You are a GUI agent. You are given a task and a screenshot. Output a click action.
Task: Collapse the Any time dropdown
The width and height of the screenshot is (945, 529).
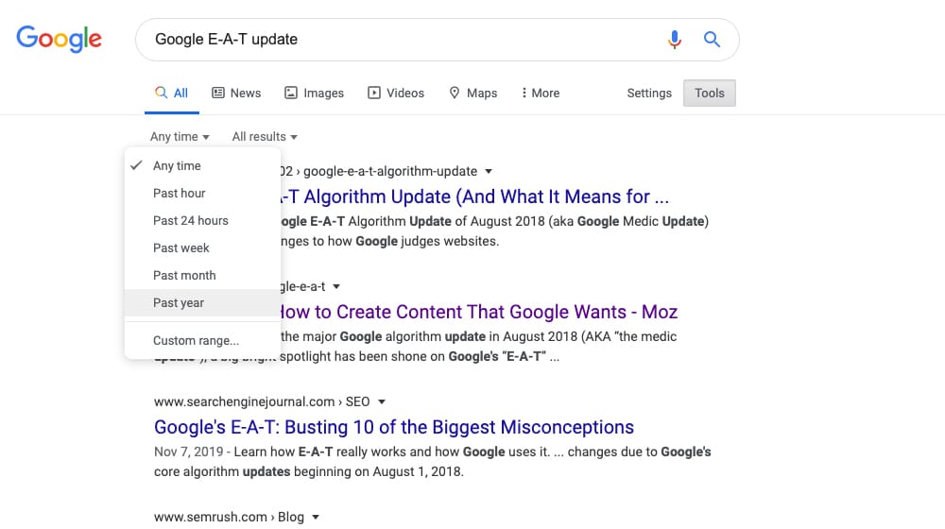pos(180,137)
